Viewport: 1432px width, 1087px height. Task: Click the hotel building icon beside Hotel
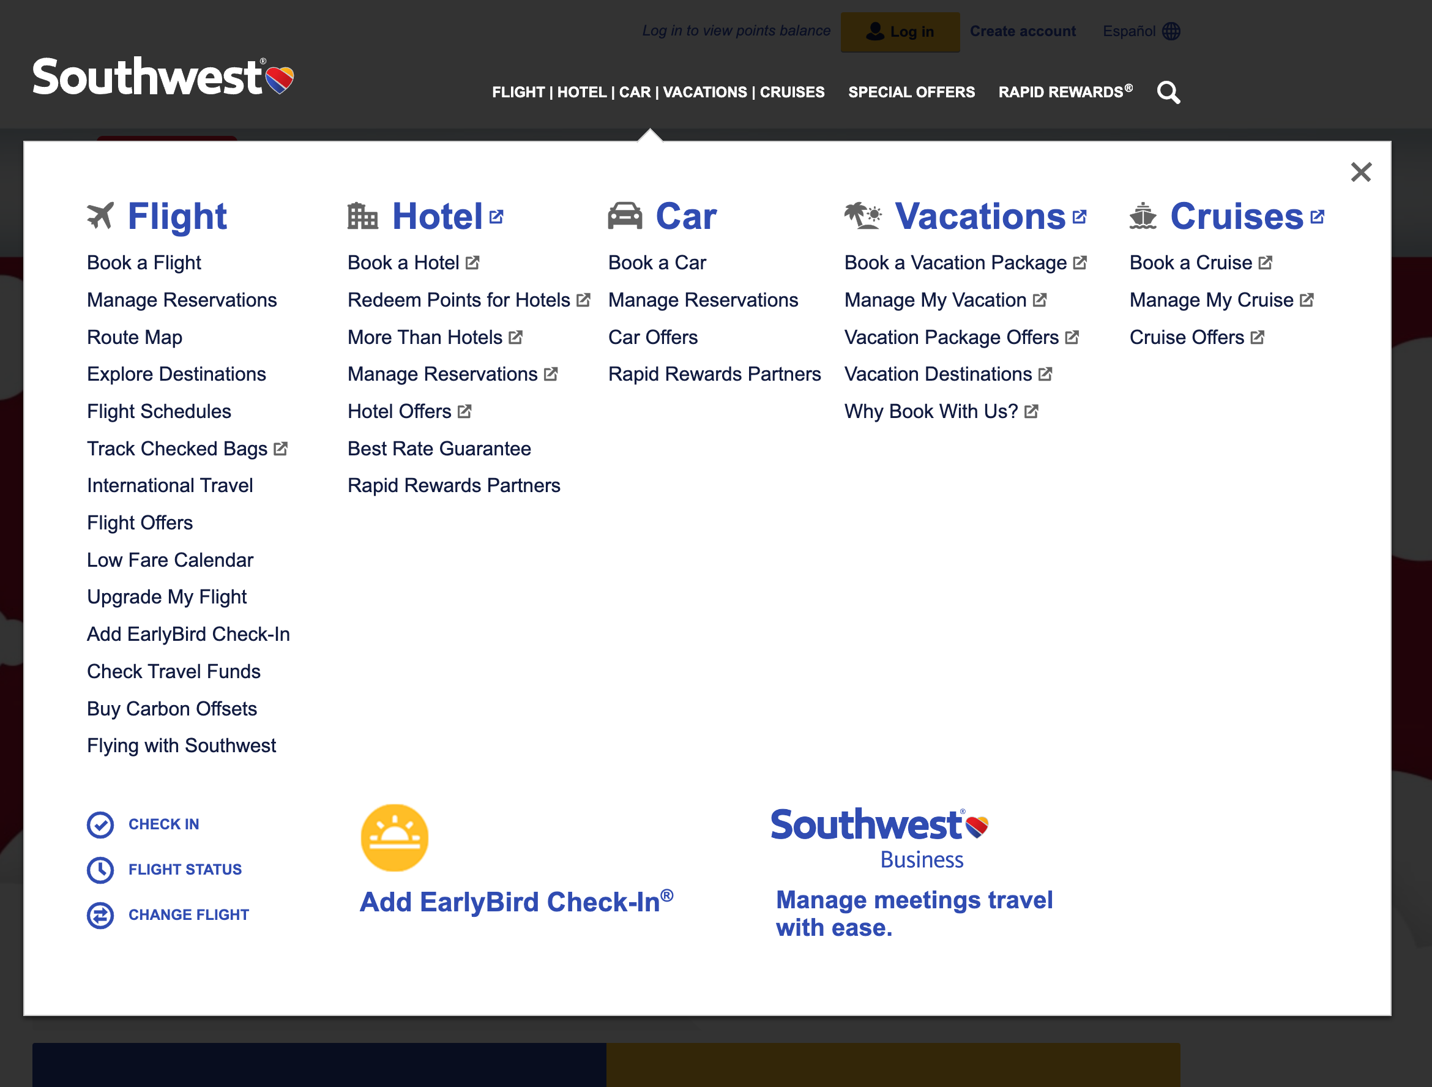(x=362, y=216)
